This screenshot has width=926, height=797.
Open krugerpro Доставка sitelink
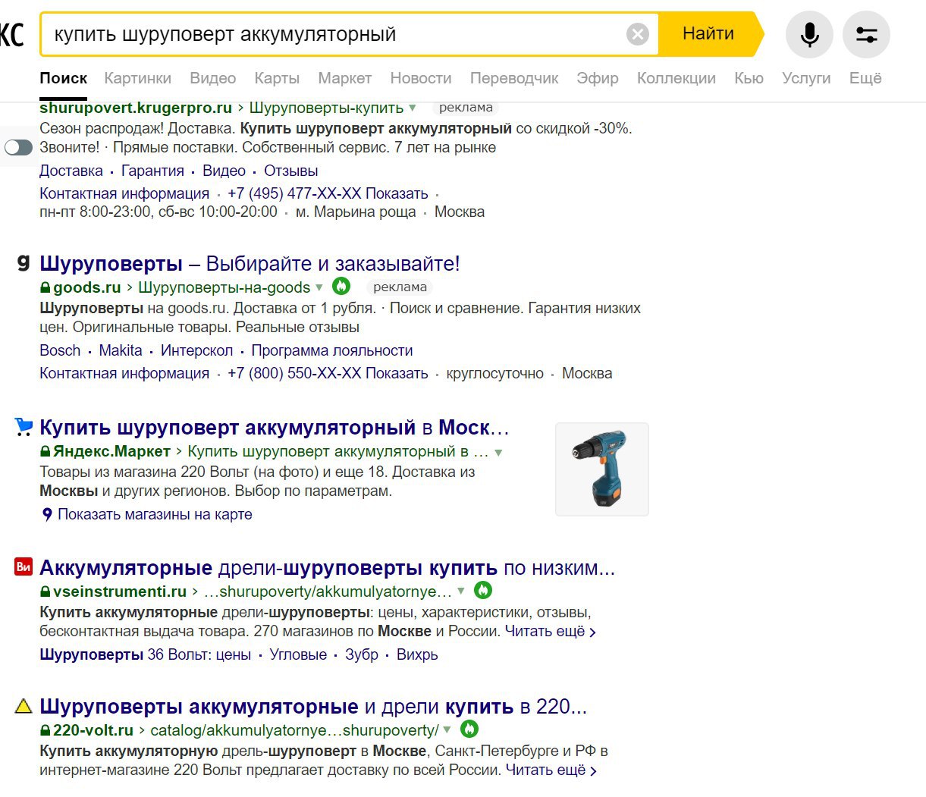pos(71,171)
